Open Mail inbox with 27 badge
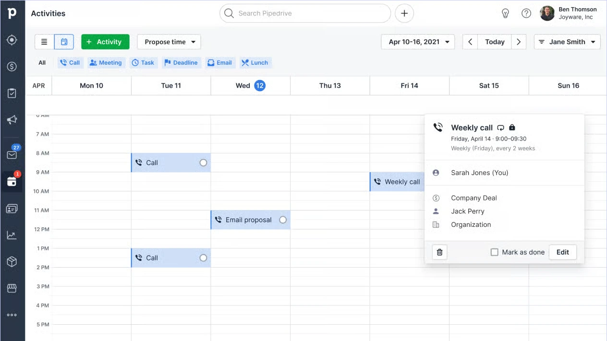Image resolution: width=607 pixels, height=341 pixels. coord(12,154)
